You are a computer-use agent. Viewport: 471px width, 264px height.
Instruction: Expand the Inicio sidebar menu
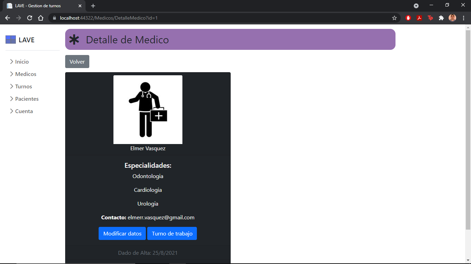click(x=22, y=62)
